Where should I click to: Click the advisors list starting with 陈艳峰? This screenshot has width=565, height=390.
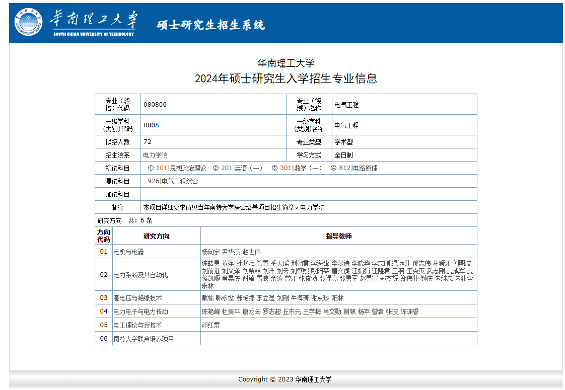(310, 311)
